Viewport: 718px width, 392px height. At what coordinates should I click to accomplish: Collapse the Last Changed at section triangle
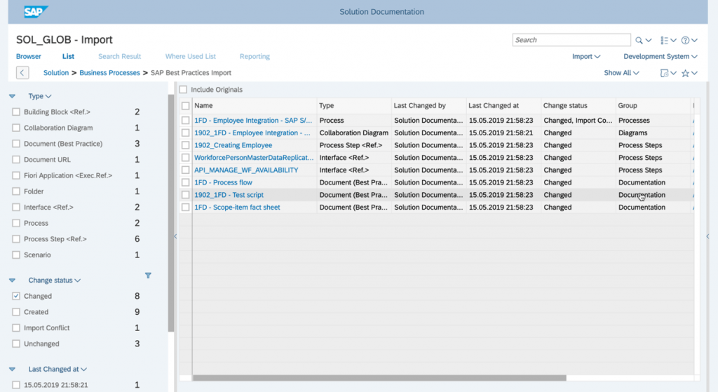pyautogui.click(x=13, y=369)
